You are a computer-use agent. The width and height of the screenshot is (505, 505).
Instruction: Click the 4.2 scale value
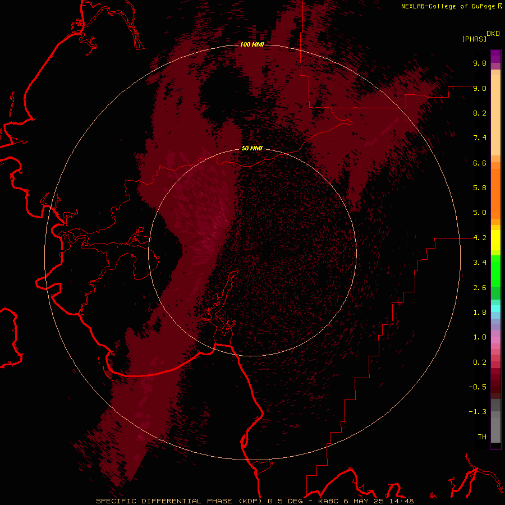pos(480,238)
